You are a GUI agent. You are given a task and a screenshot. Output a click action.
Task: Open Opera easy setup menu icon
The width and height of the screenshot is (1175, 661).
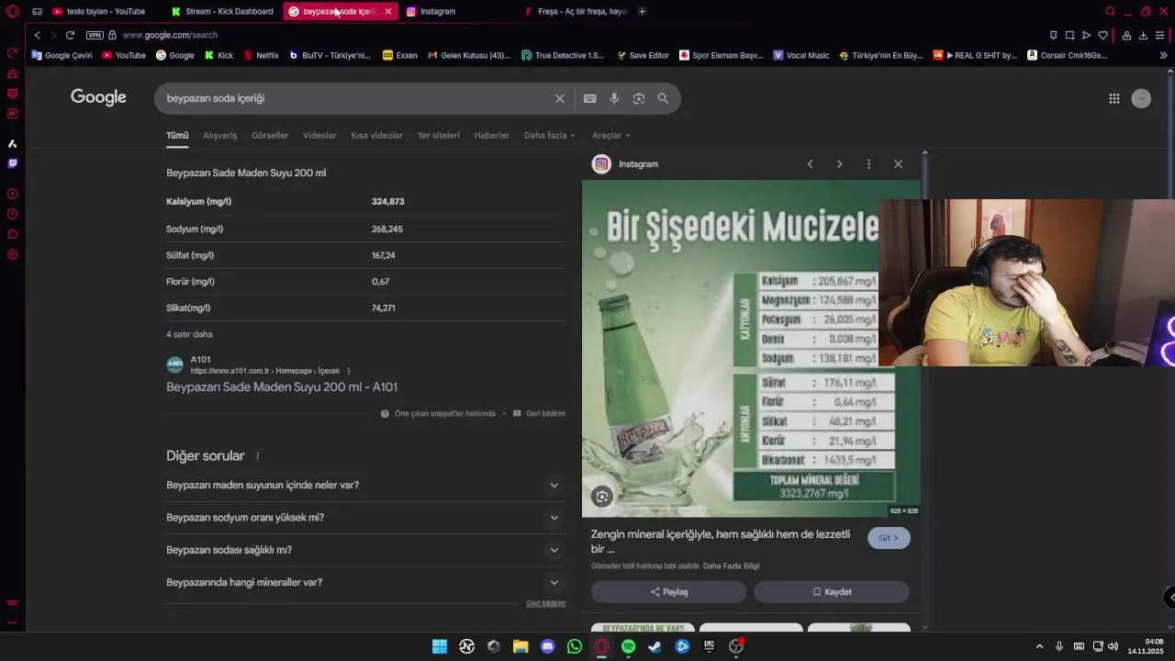[1160, 35]
